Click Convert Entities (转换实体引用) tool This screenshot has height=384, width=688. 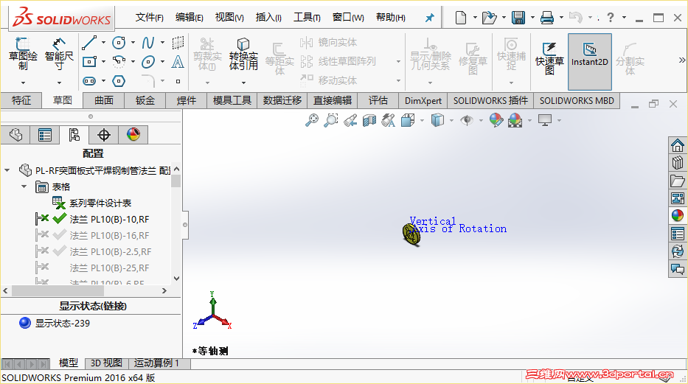[243, 55]
